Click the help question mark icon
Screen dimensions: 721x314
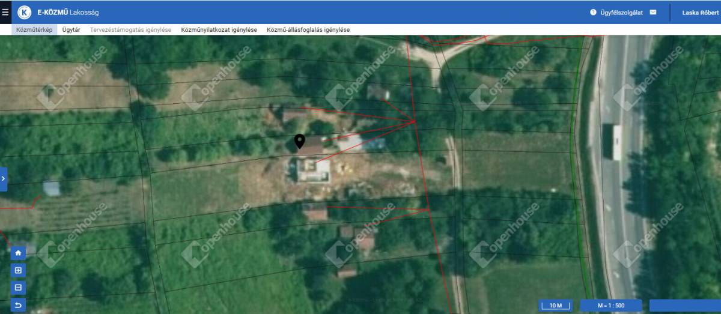(x=593, y=12)
